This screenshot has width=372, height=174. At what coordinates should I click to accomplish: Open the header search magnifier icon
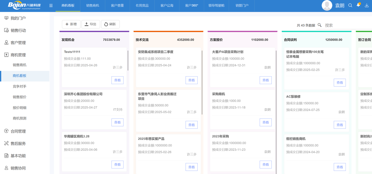pos(350,6)
